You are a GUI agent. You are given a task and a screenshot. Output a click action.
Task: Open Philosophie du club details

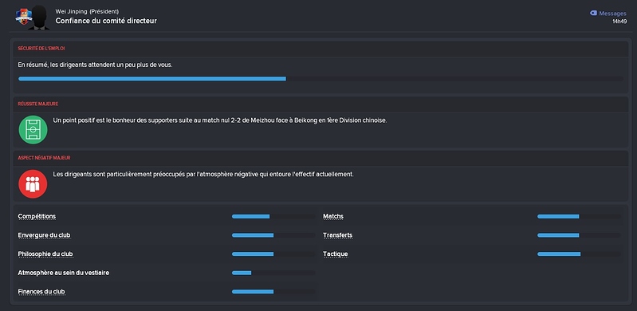click(45, 254)
